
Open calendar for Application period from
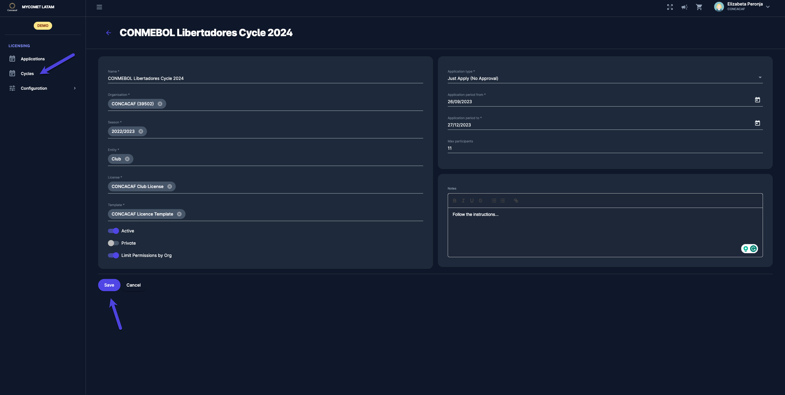(757, 100)
